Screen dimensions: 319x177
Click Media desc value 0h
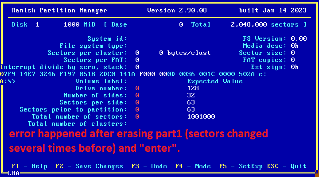tap(295, 46)
